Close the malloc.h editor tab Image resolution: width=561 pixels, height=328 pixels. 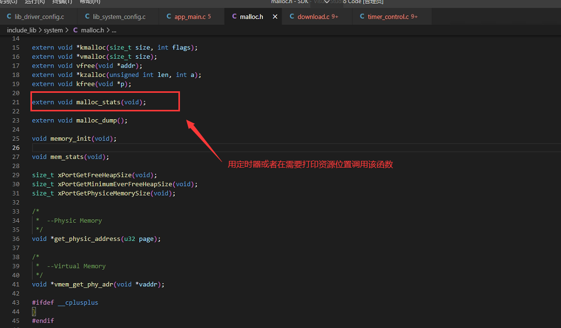(275, 17)
